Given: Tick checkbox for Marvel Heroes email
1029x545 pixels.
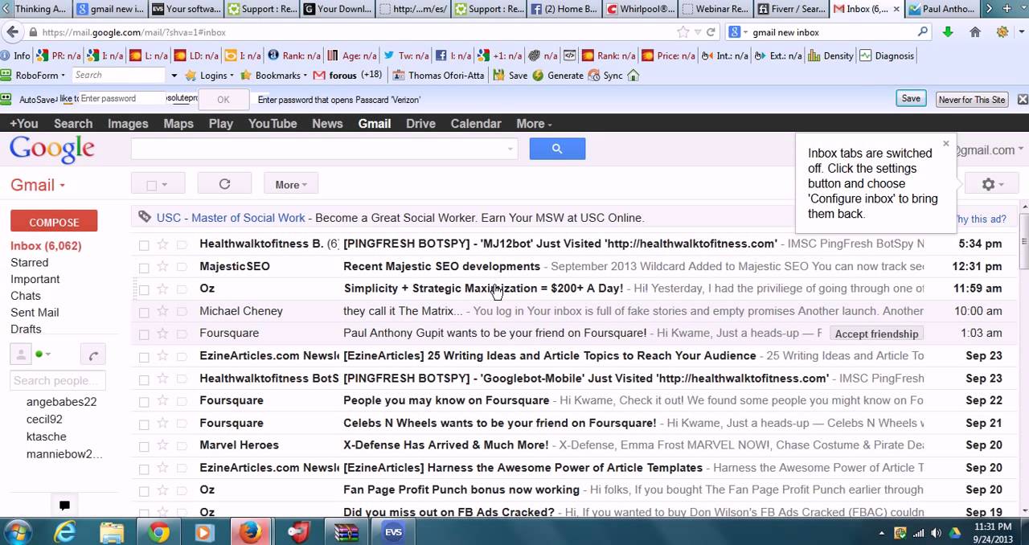Looking at the screenshot, I should pos(144,446).
